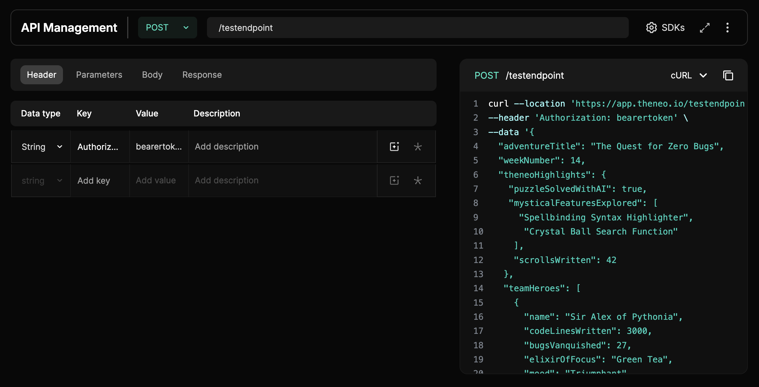Viewport: 759px width, 387px height.
Task: Select the Data type column header
Action: [x=41, y=113]
